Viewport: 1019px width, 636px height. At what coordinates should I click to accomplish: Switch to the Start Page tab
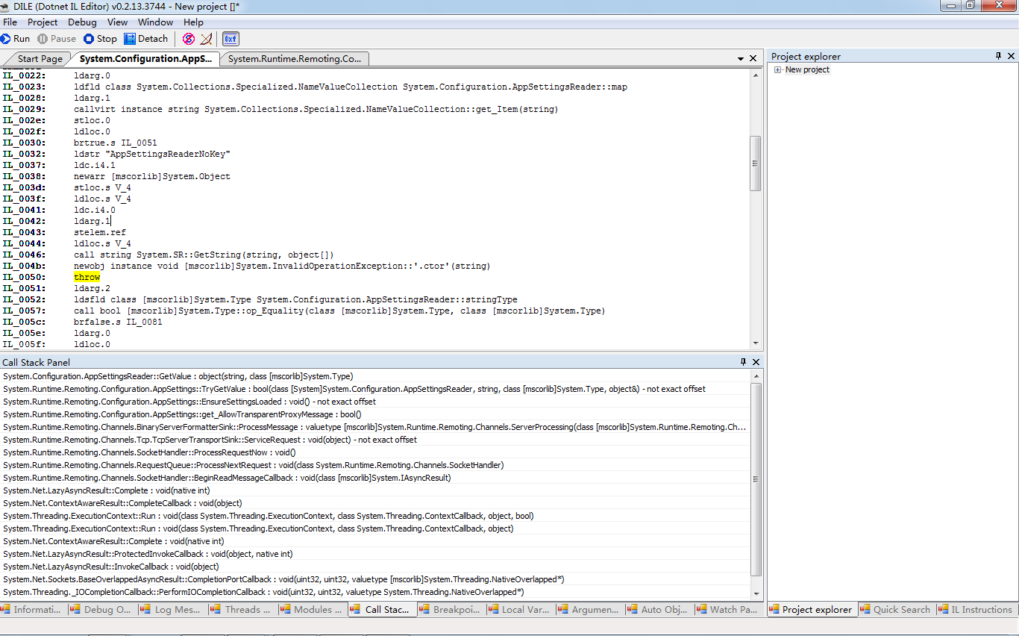(40, 59)
